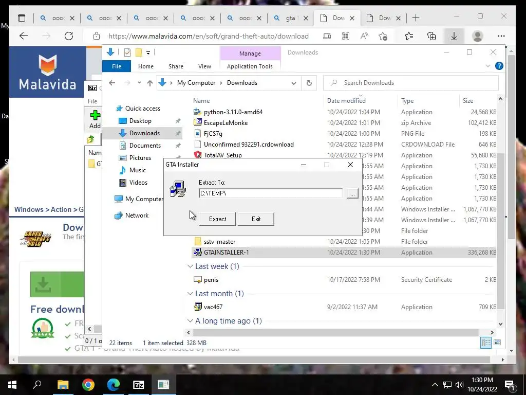Click the Edge address bar URL
526x395 pixels.
pyautogui.click(x=209, y=37)
